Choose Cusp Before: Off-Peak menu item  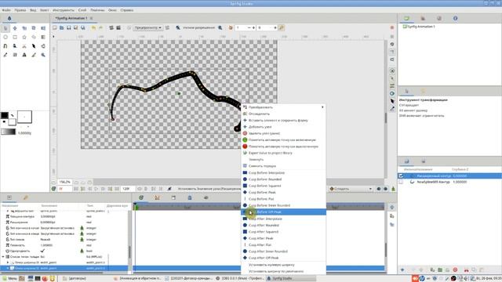tap(284, 212)
